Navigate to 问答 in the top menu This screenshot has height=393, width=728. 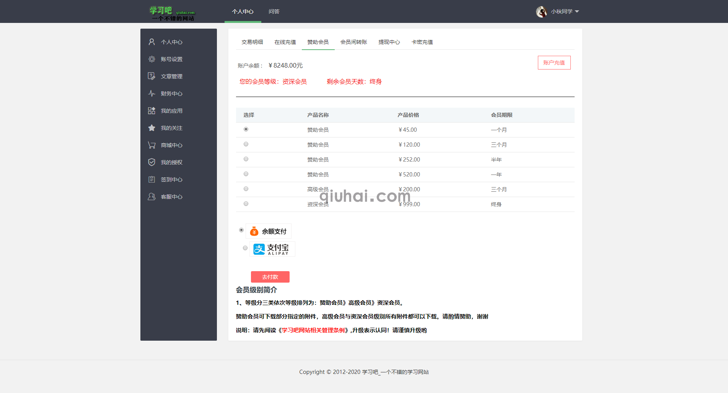point(274,11)
